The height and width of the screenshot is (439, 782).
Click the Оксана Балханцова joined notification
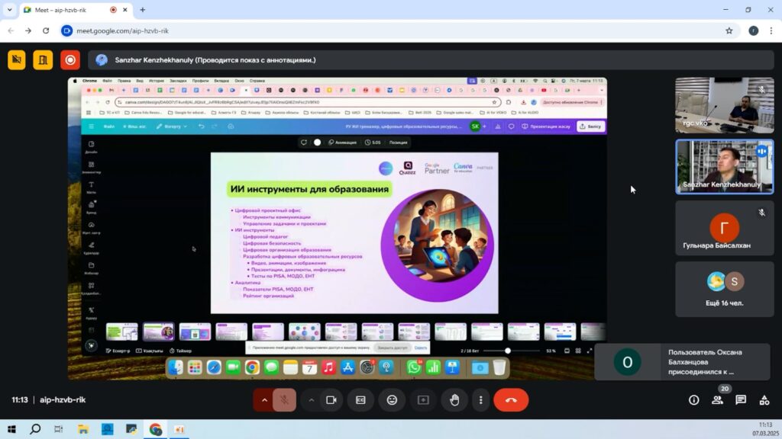pyautogui.click(x=682, y=362)
